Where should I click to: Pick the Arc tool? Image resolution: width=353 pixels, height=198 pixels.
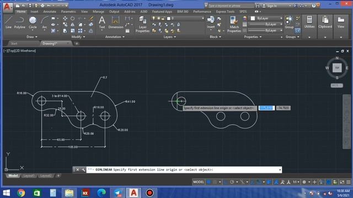(x=45, y=23)
